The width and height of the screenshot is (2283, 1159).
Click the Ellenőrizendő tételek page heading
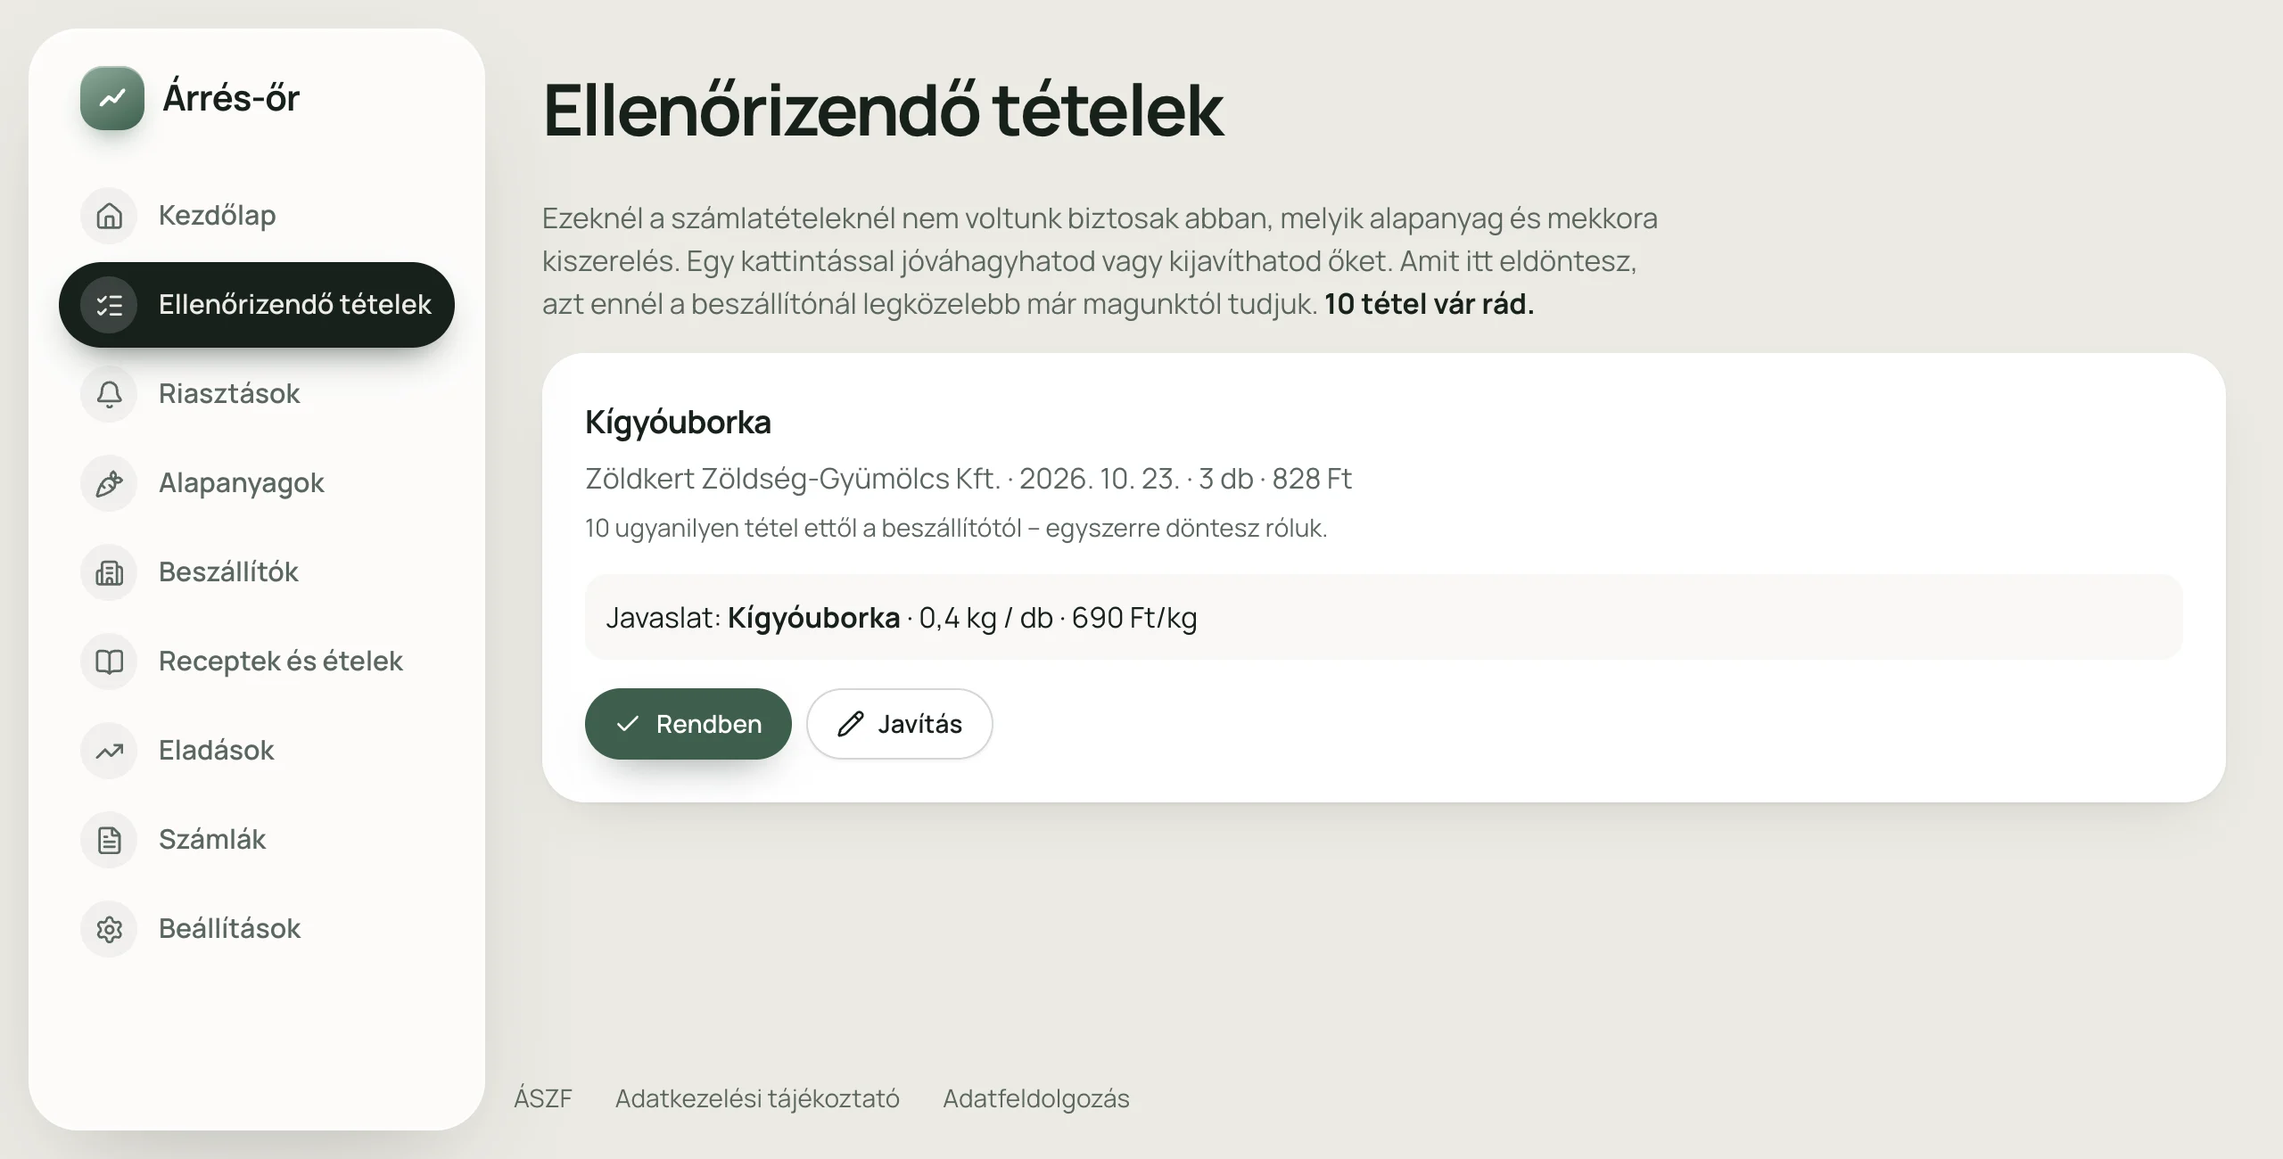tap(884, 111)
